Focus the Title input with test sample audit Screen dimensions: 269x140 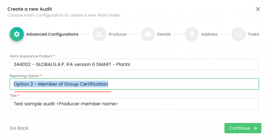click(134, 104)
